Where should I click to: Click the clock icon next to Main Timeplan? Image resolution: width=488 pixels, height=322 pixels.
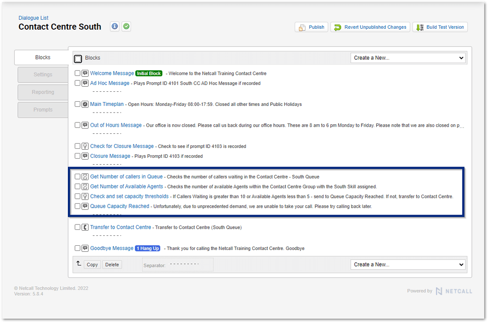(85, 104)
